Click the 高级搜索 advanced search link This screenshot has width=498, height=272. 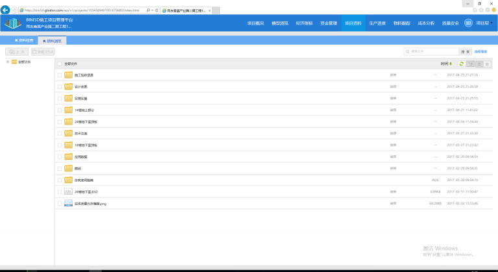point(480,51)
